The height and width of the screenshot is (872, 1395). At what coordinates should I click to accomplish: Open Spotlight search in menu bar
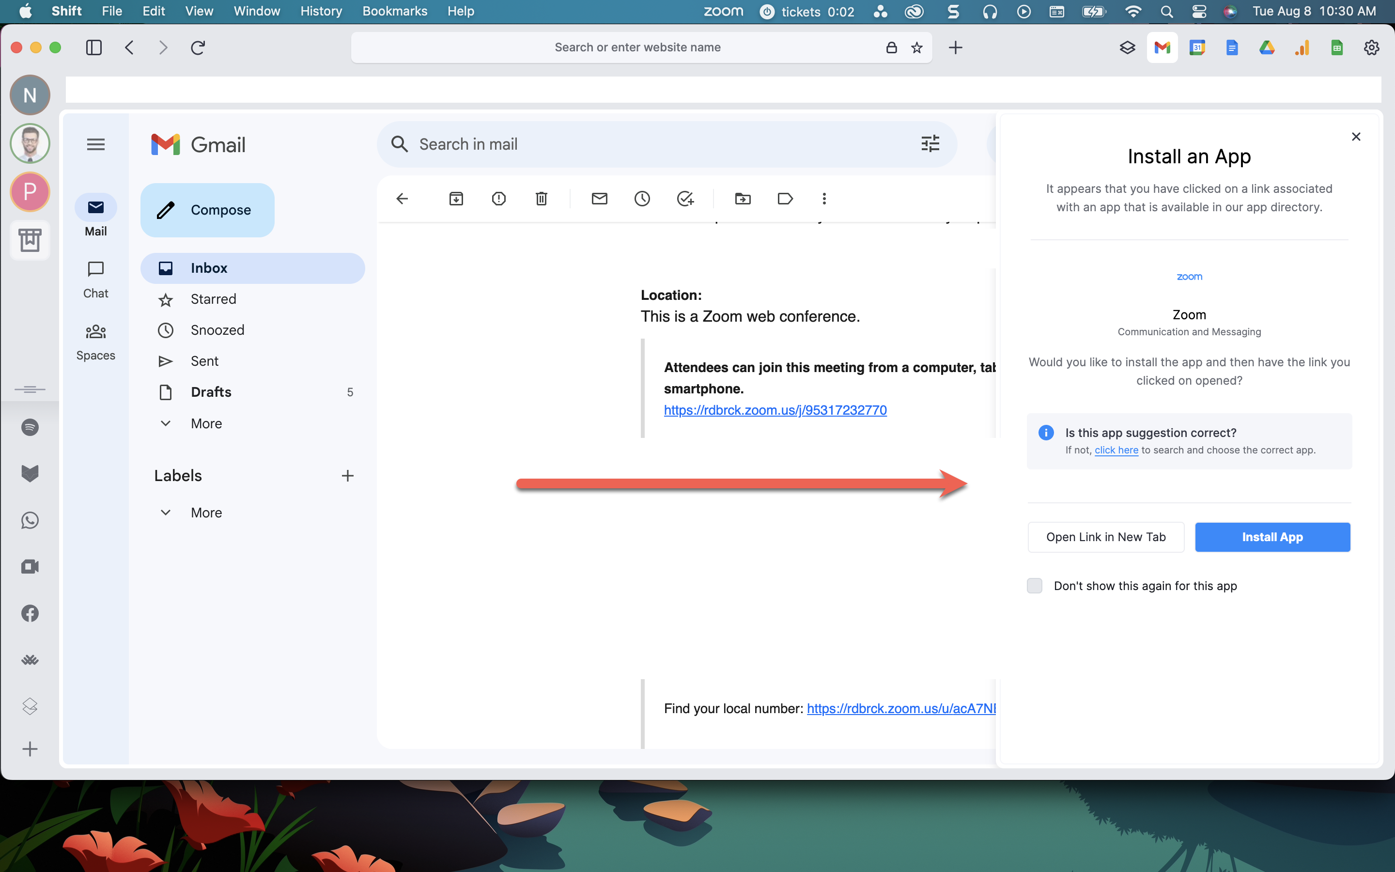pyautogui.click(x=1167, y=12)
